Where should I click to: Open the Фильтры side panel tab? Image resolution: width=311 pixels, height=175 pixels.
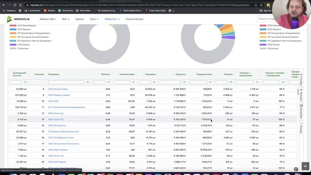301,95
